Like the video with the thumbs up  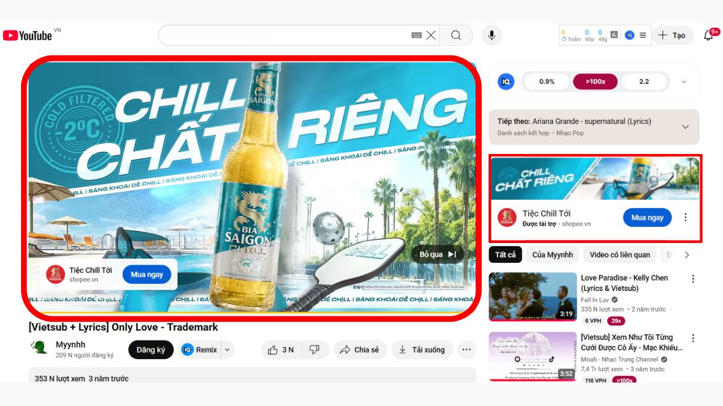coord(281,349)
